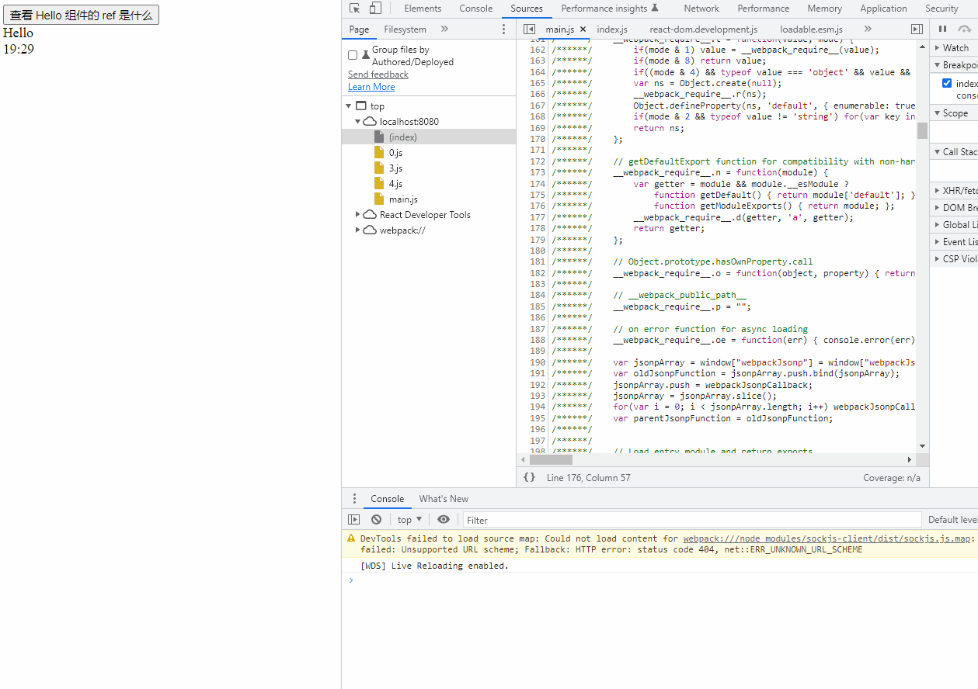Expand the Global Listeners section
The height and width of the screenshot is (689, 978).
954,225
